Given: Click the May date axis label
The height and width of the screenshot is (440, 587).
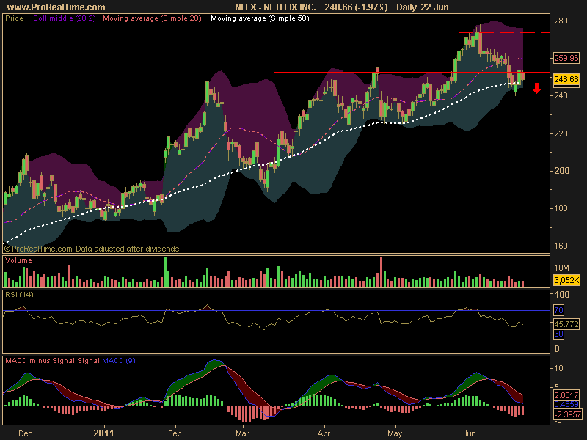Looking at the screenshot, I should pos(395,433).
